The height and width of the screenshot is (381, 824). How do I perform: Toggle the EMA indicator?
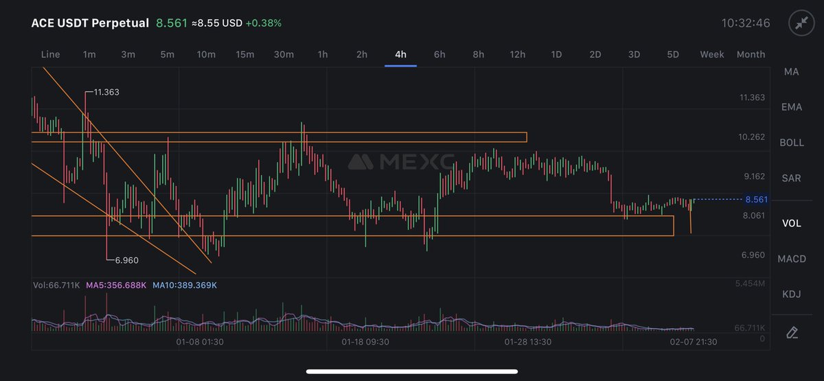pos(792,107)
